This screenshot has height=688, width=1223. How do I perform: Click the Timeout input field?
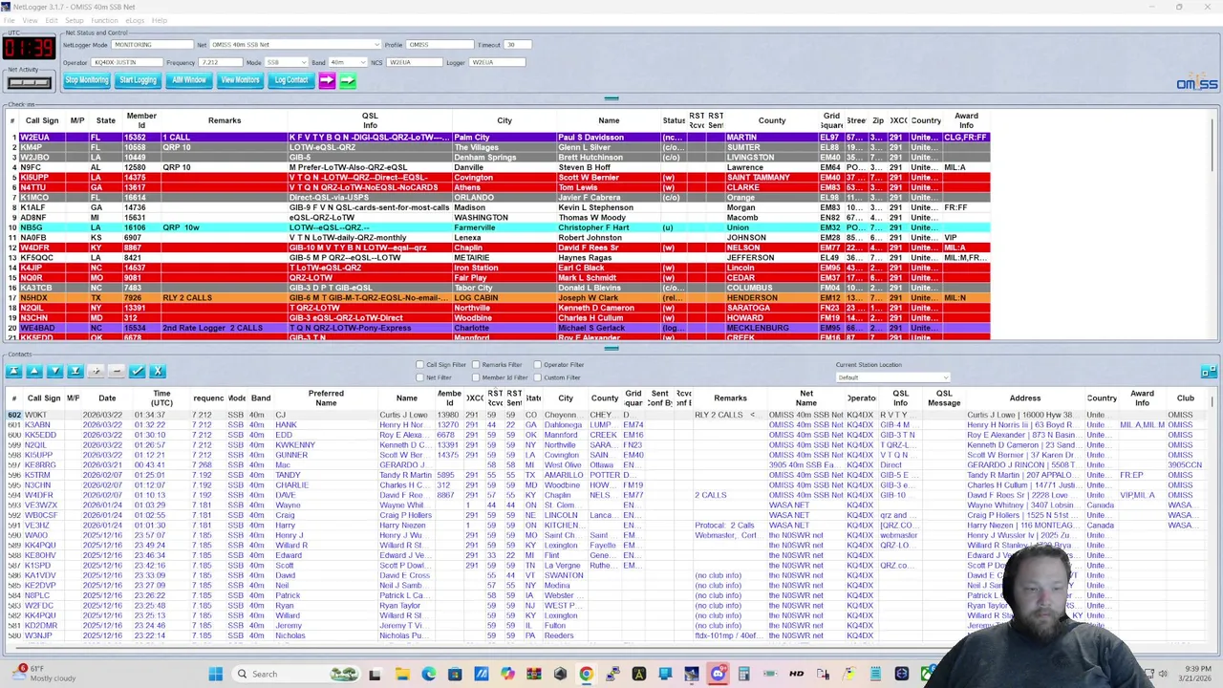[517, 45]
